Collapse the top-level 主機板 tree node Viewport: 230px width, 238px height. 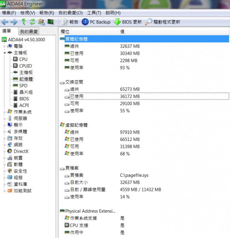pyautogui.click(x=4, y=53)
